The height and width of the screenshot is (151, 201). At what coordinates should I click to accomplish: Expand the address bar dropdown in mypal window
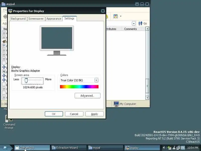click(x=134, y=23)
